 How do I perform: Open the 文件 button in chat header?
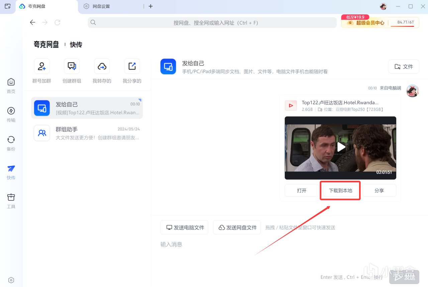point(404,67)
